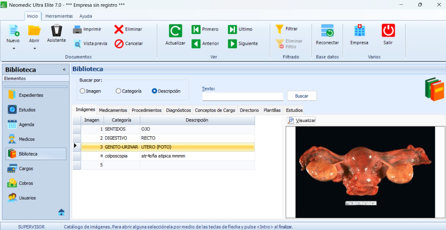The height and width of the screenshot is (230, 446).
Task: Open the Herramientas ribbon tab
Action: [x=59, y=16]
